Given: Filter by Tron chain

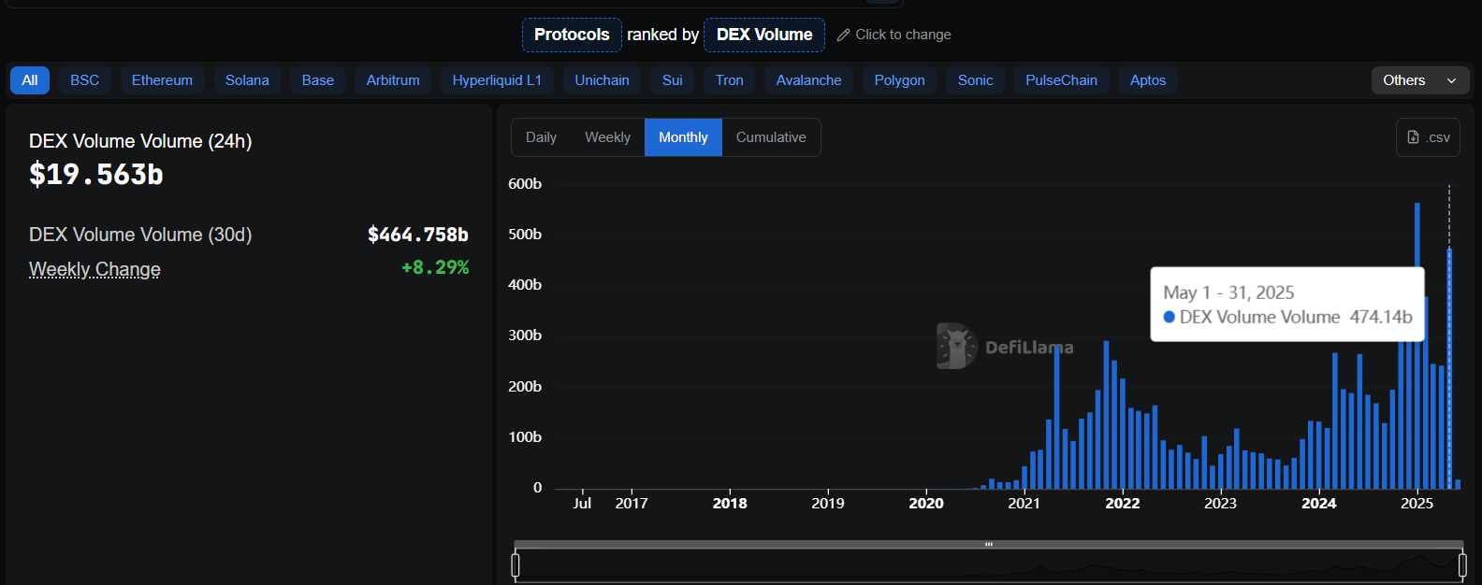Looking at the screenshot, I should pos(730,80).
